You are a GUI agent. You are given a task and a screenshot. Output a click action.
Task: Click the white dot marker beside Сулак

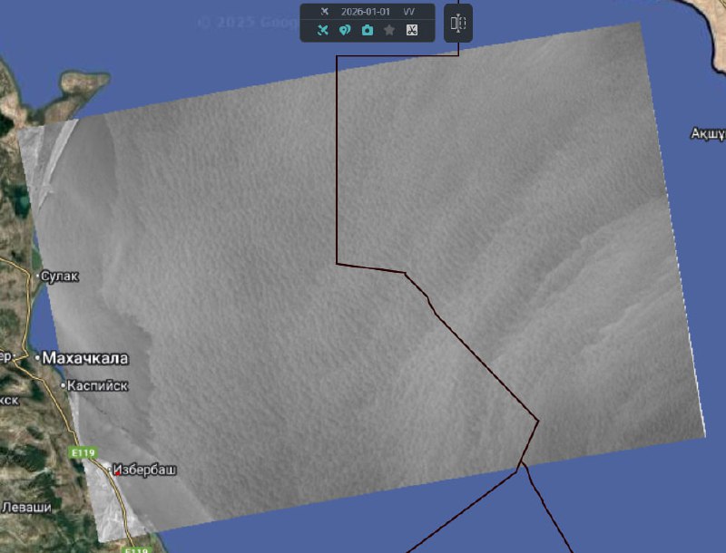[38, 275]
